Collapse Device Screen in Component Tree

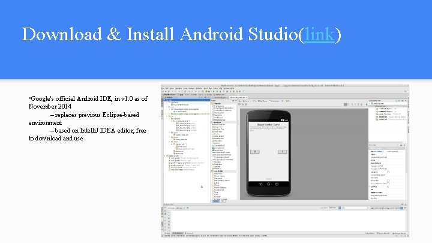click(x=370, y=103)
